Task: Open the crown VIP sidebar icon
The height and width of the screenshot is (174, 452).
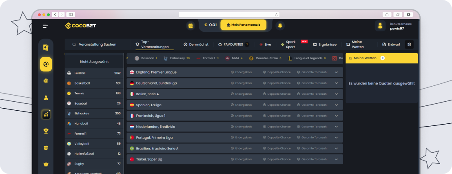Action: pos(46,165)
